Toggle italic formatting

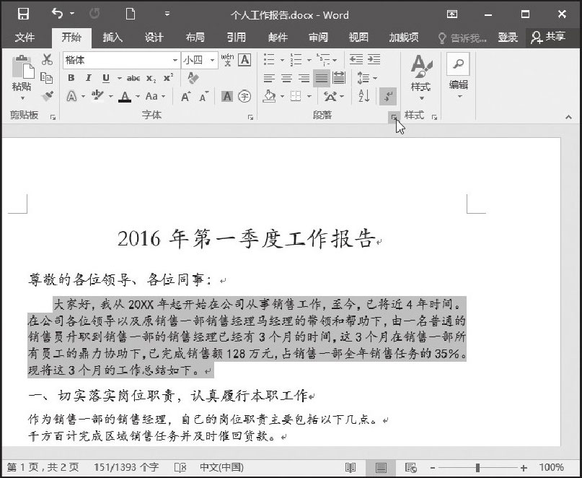pyautogui.click(x=88, y=78)
